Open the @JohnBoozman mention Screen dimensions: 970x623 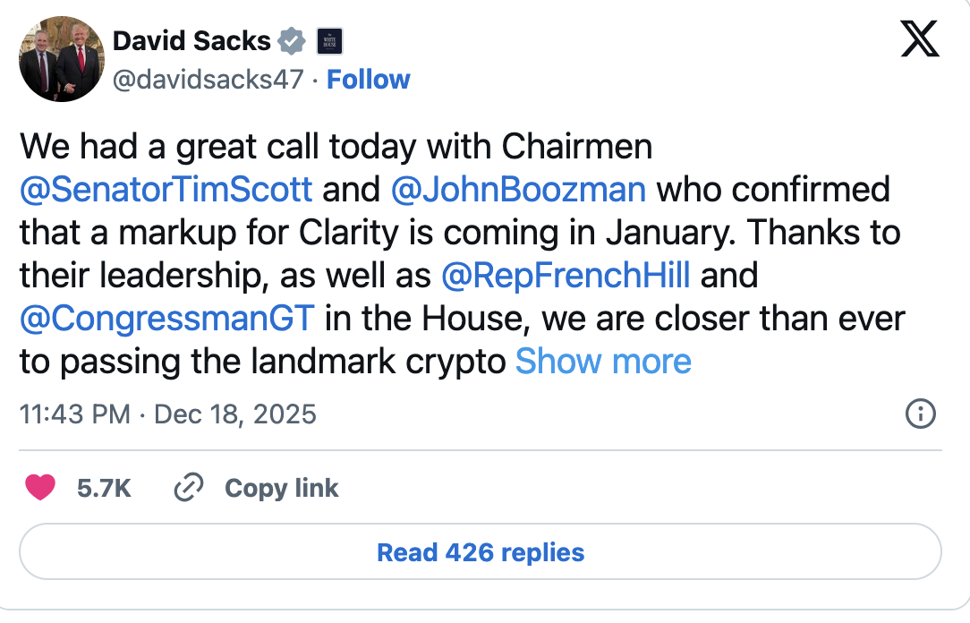518,190
